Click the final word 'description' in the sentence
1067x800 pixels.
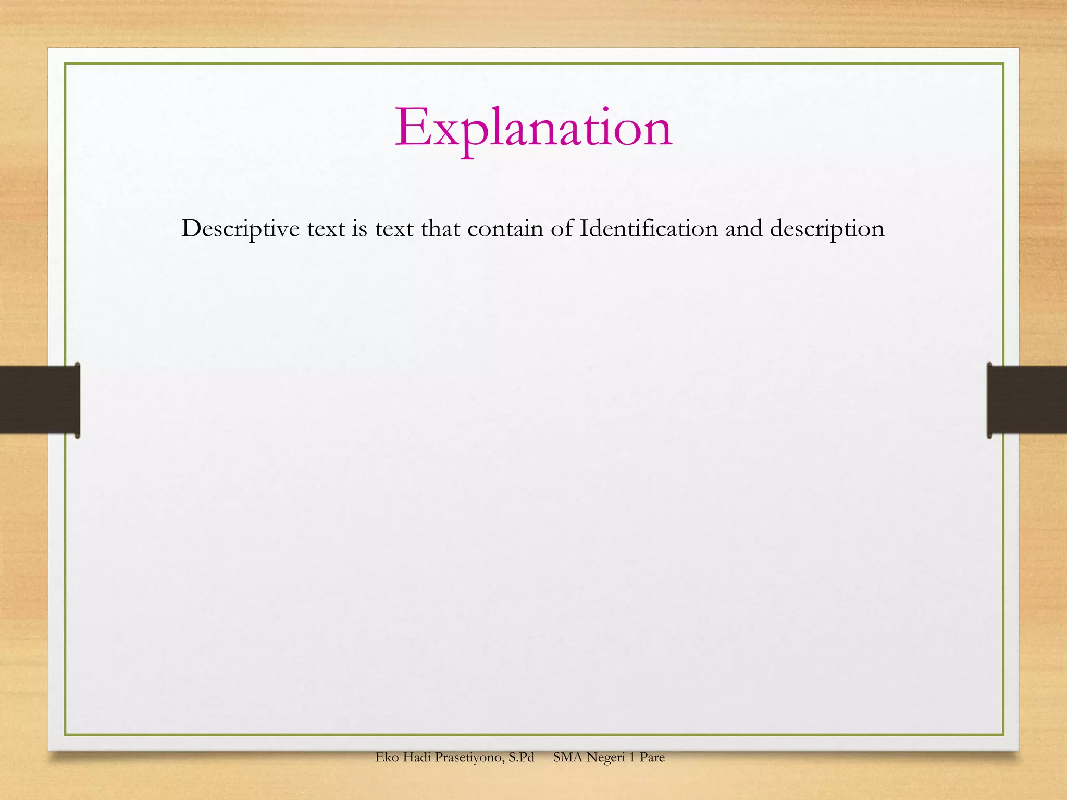coord(827,229)
